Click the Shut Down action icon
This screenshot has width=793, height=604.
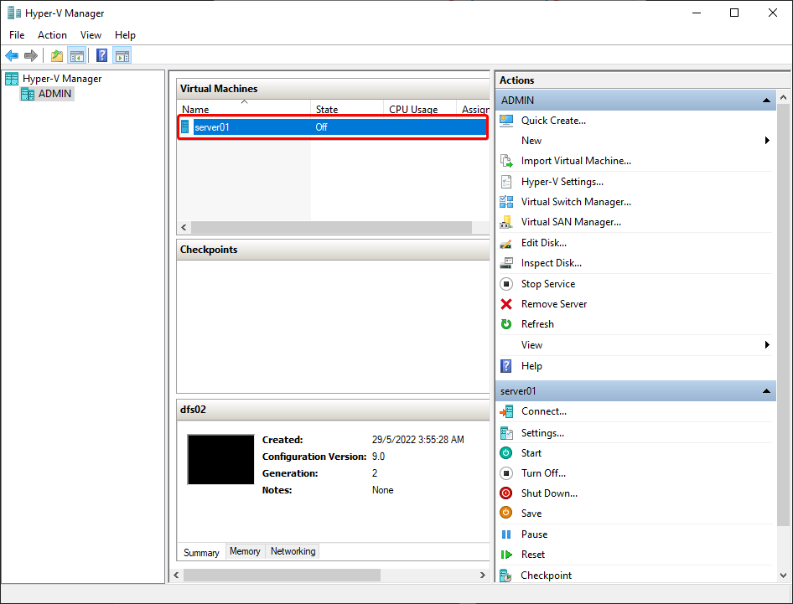tap(505, 493)
